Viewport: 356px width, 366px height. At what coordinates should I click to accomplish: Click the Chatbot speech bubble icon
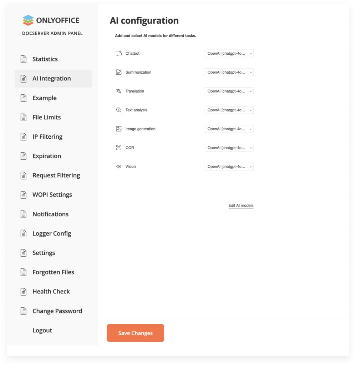119,54
